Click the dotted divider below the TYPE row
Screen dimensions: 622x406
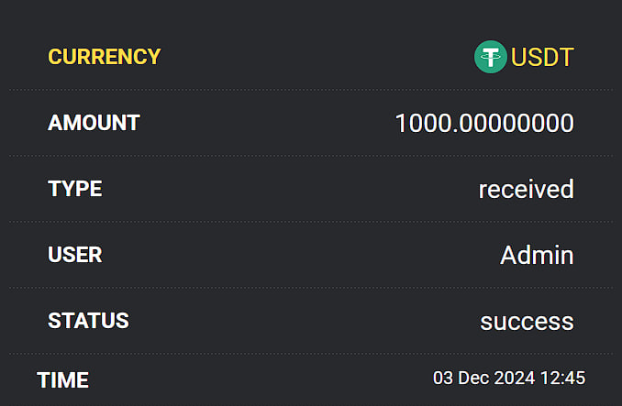tap(311, 222)
